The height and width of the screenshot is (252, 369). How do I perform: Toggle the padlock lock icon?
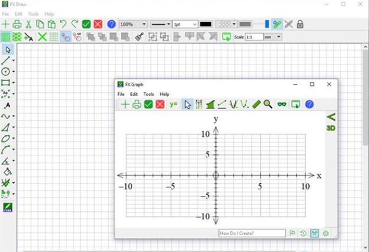[x=300, y=24]
